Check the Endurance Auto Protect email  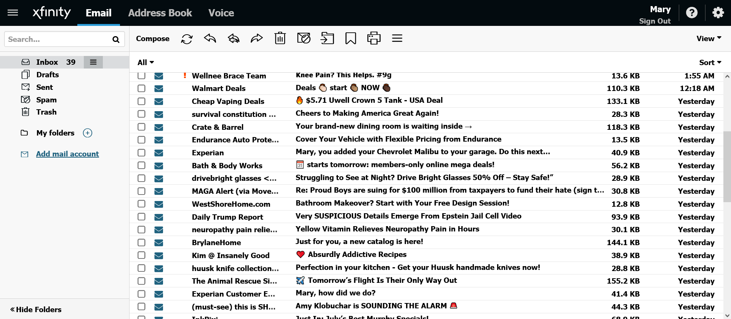[x=141, y=140]
